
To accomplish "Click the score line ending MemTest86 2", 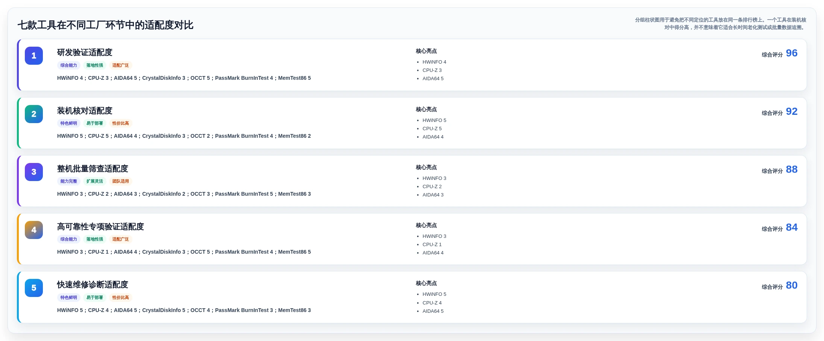I will (x=184, y=136).
